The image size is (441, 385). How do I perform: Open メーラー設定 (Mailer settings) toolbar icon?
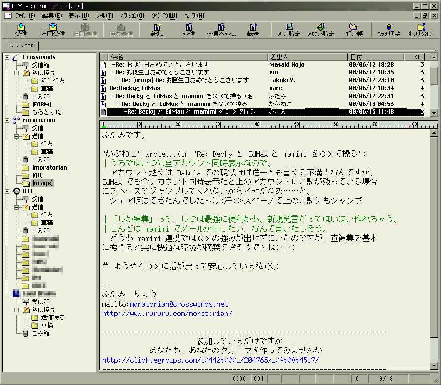pos(289,30)
